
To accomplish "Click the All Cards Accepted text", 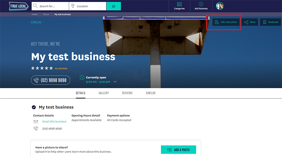I will 119,120.
